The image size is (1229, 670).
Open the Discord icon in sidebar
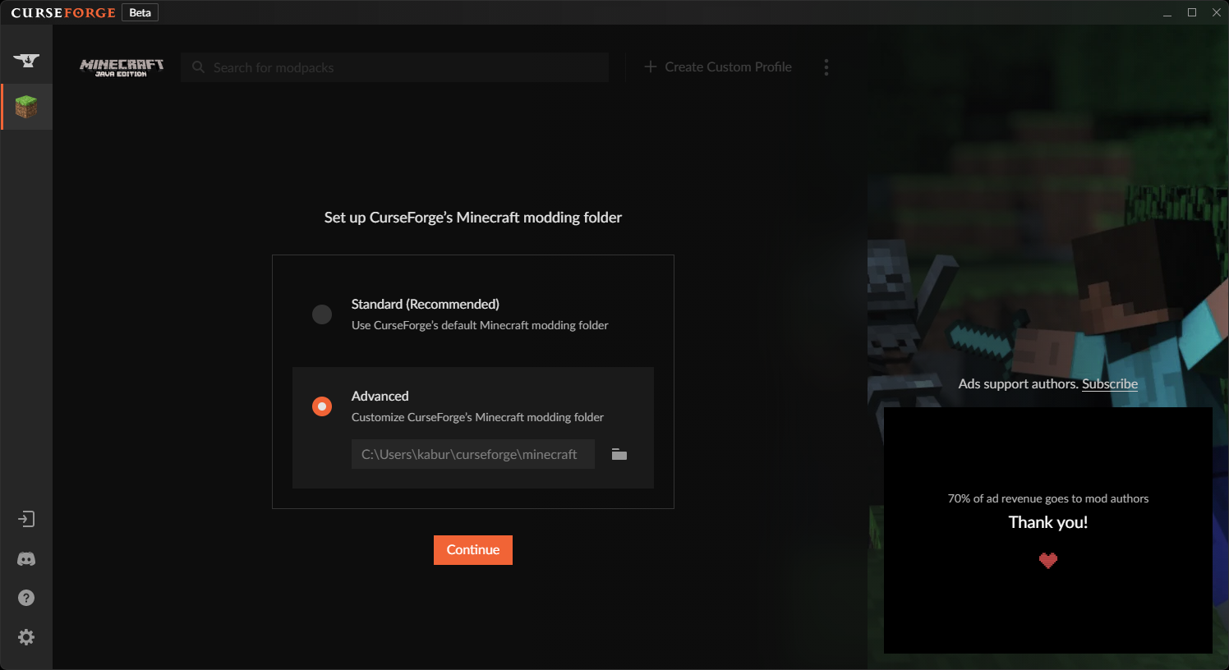(x=26, y=559)
